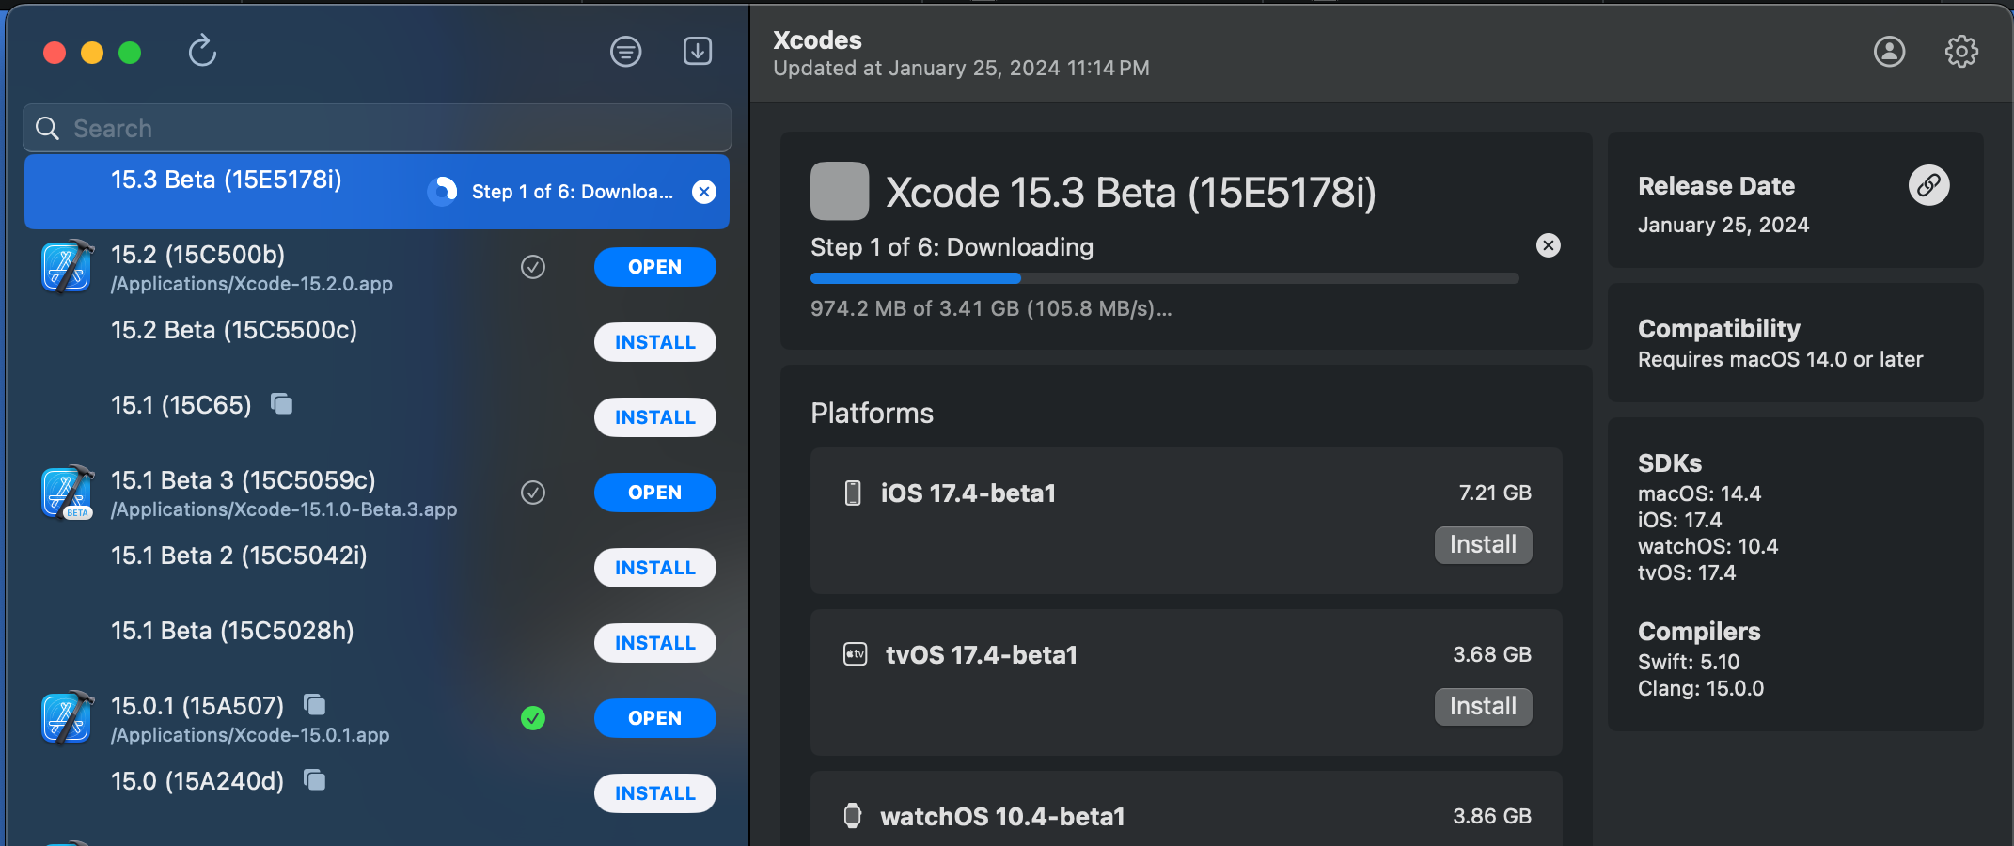Open Xcode 15.2 (15C500b)
Viewport: 2014px width, 846px height.
(655, 267)
